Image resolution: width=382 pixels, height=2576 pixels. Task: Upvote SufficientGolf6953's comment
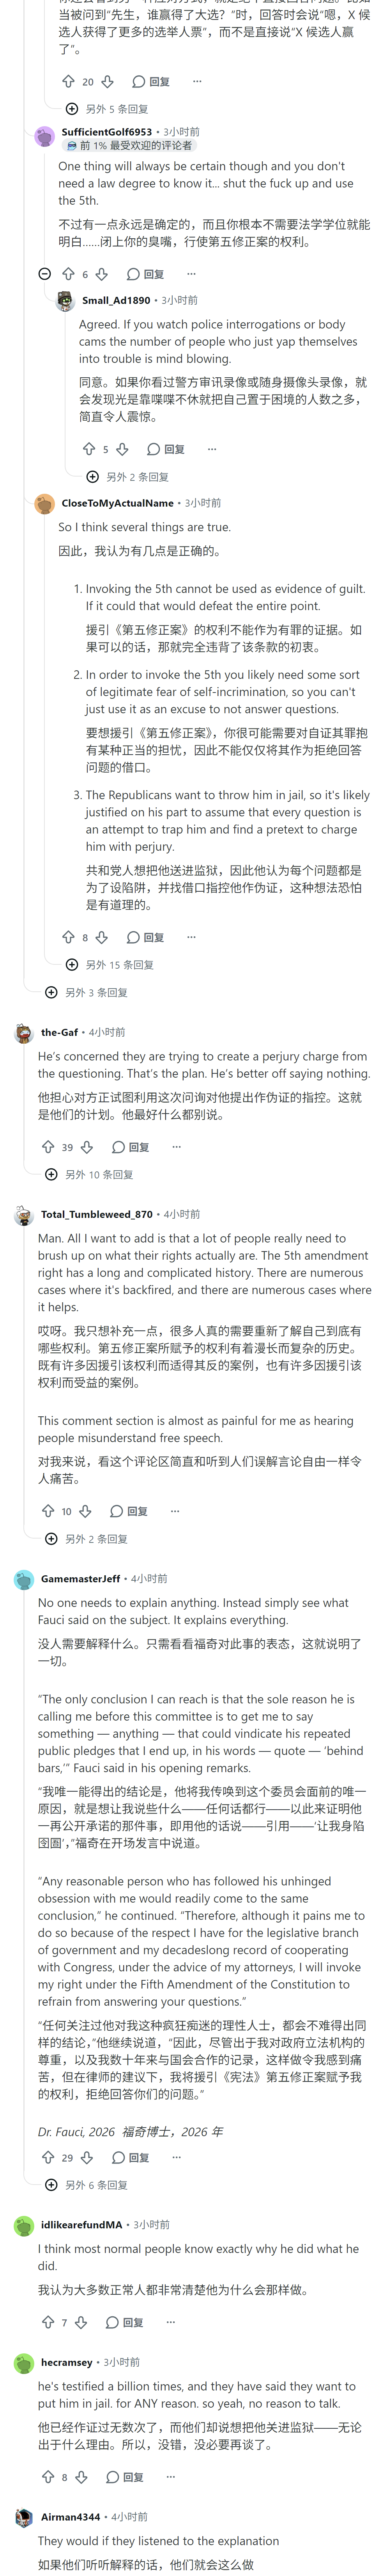click(68, 274)
